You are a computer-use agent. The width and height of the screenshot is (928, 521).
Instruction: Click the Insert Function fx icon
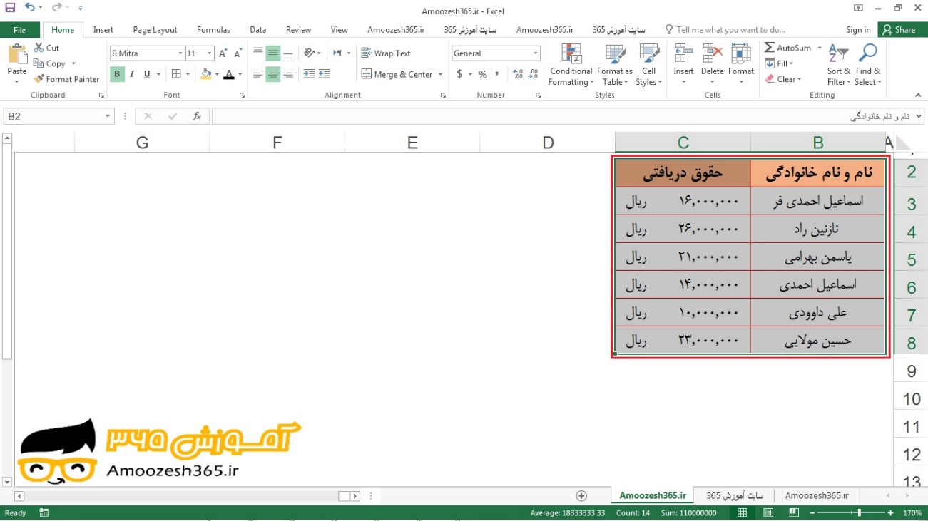click(197, 116)
